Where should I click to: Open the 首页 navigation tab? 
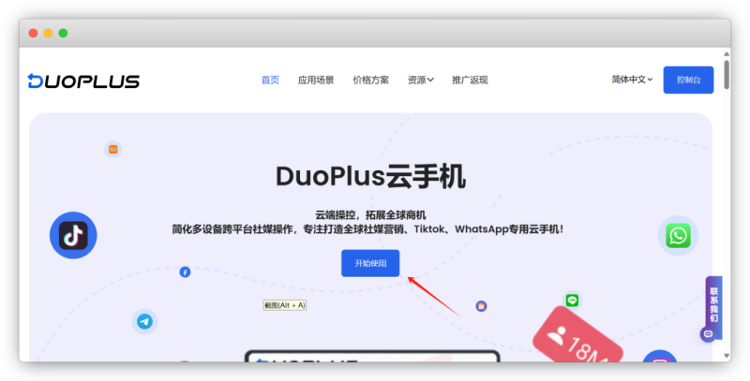coord(270,80)
